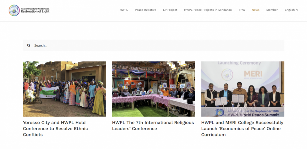This screenshot has width=307, height=149.
Task: Open the 'Economics of Peace' curriculum article
Action: tap(242, 129)
